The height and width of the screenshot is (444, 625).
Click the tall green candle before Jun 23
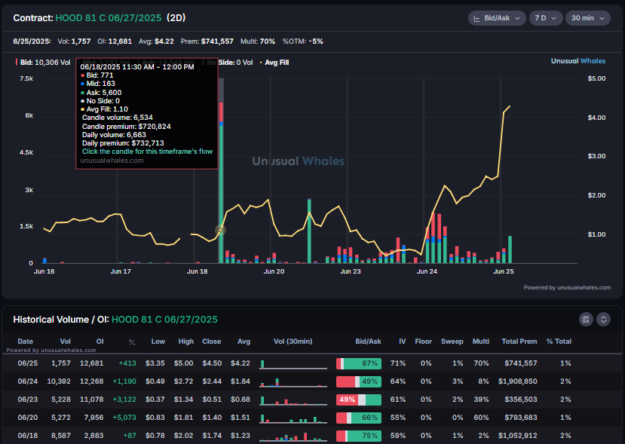pos(309,231)
